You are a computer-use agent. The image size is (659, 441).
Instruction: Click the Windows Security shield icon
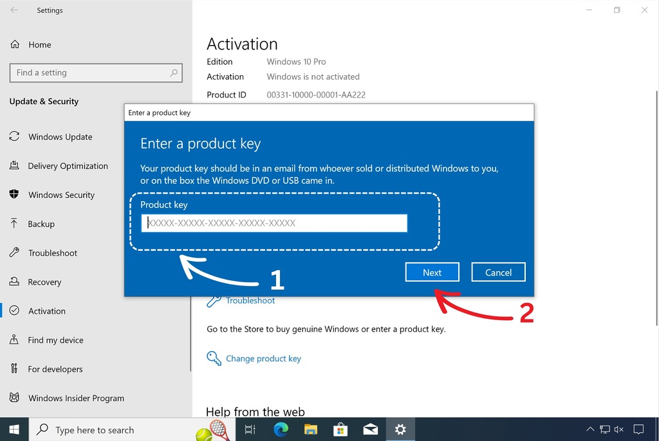point(14,194)
